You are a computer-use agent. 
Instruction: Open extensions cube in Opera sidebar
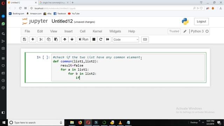point(3,88)
